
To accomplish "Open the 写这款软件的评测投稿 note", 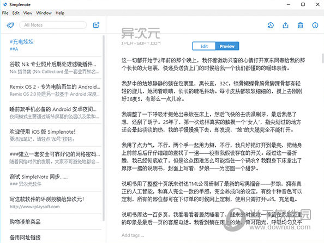I will point(56,202).
